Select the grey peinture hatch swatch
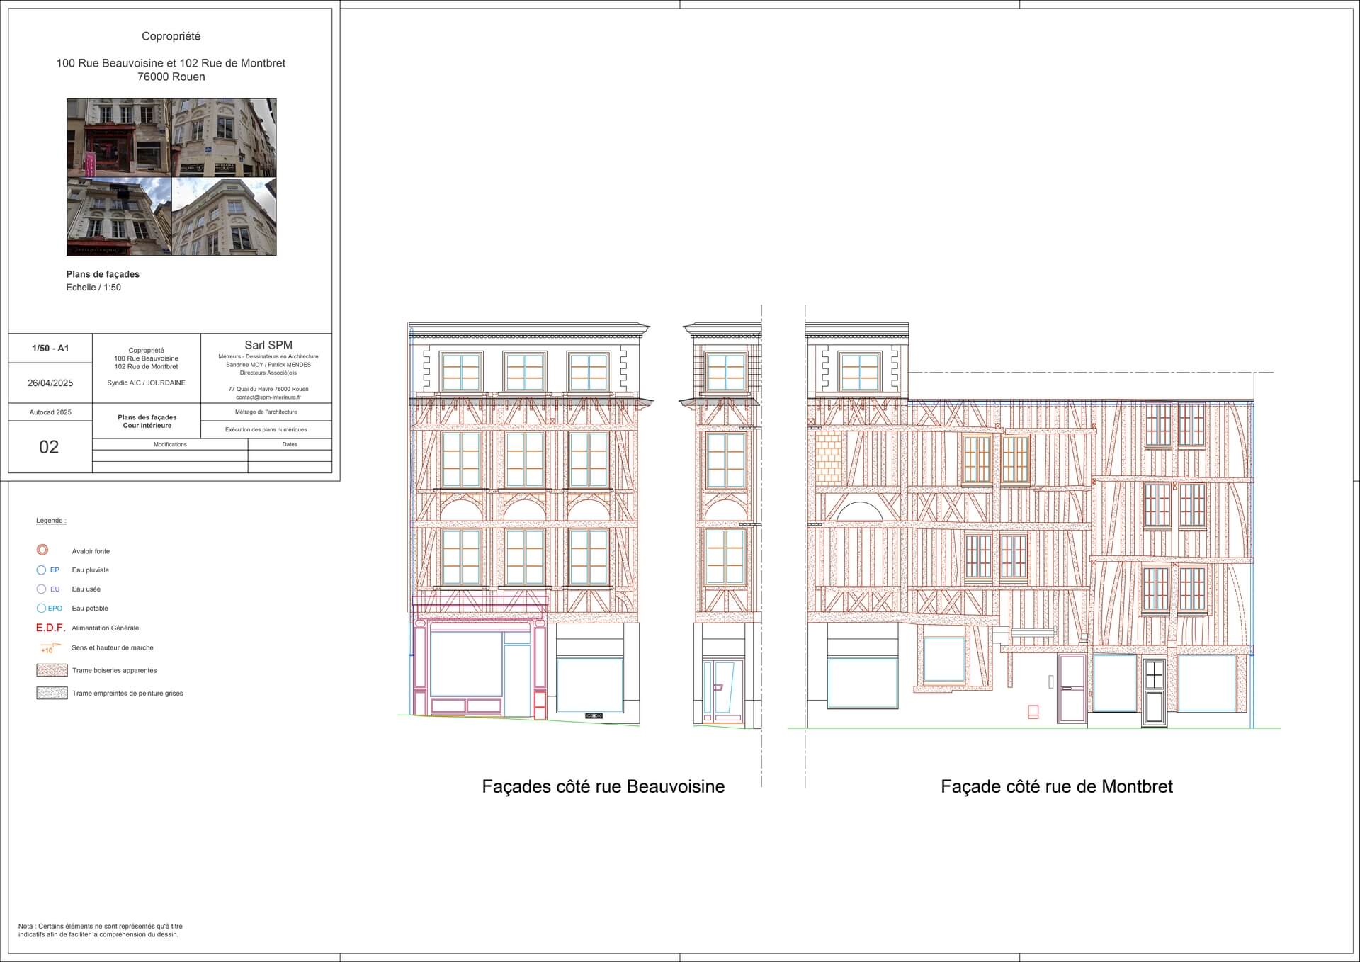The image size is (1360, 962). coord(52,694)
